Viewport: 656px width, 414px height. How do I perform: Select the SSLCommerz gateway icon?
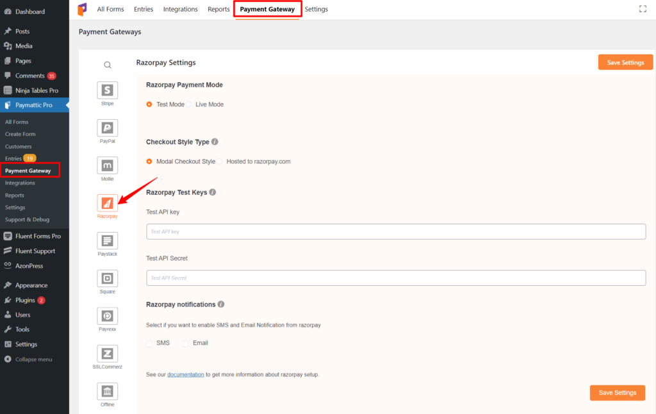107,353
